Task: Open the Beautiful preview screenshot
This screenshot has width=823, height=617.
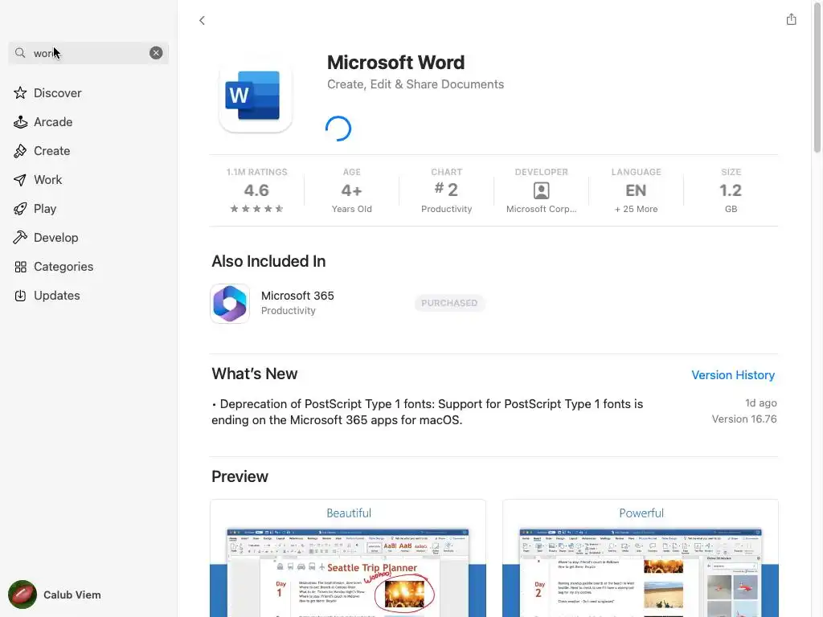Action: pos(347,558)
